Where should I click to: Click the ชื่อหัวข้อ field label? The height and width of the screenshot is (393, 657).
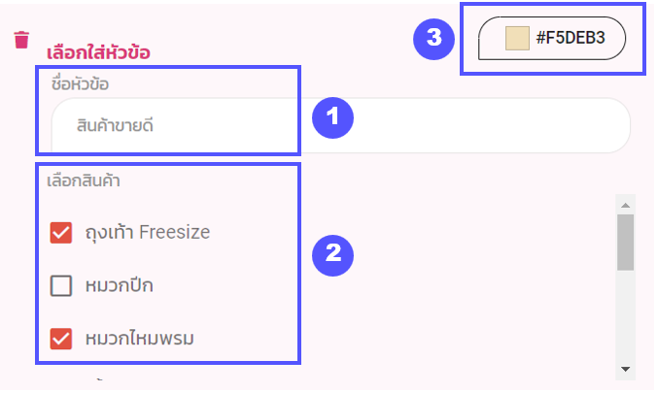(x=80, y=84)
